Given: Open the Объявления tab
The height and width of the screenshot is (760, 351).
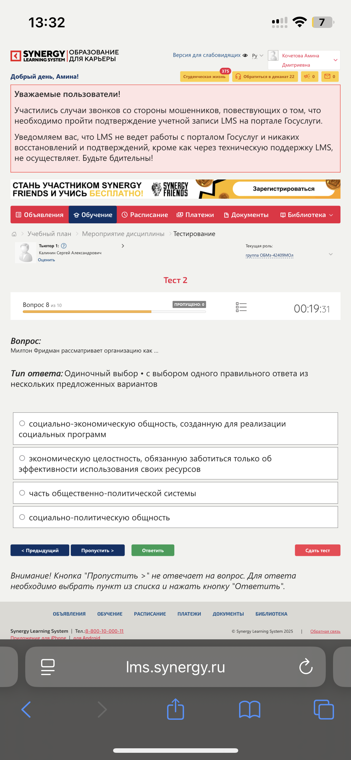Looking at the screenshot, I should [40, 215].
